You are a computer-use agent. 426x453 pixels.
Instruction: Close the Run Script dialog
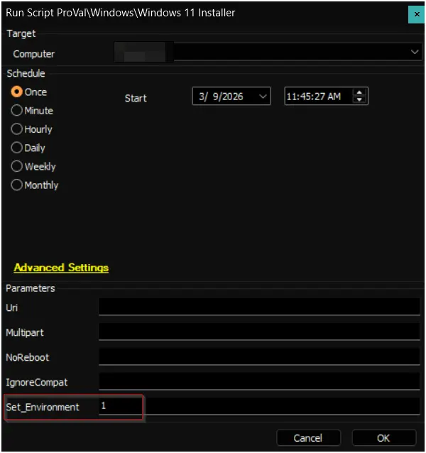(x=417, y=13)
